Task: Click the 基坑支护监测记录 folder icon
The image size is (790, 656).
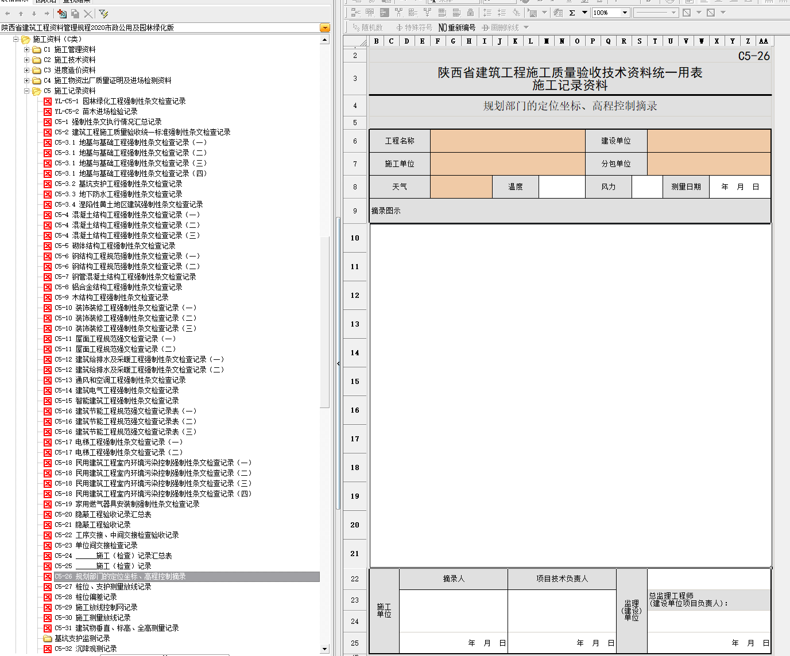Action: [48, 638]
